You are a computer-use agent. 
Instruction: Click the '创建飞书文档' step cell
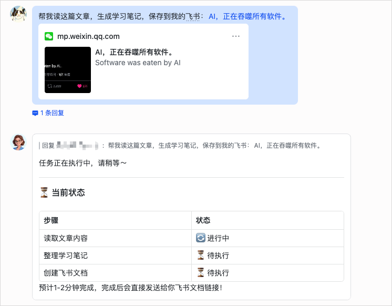(66, 273)
